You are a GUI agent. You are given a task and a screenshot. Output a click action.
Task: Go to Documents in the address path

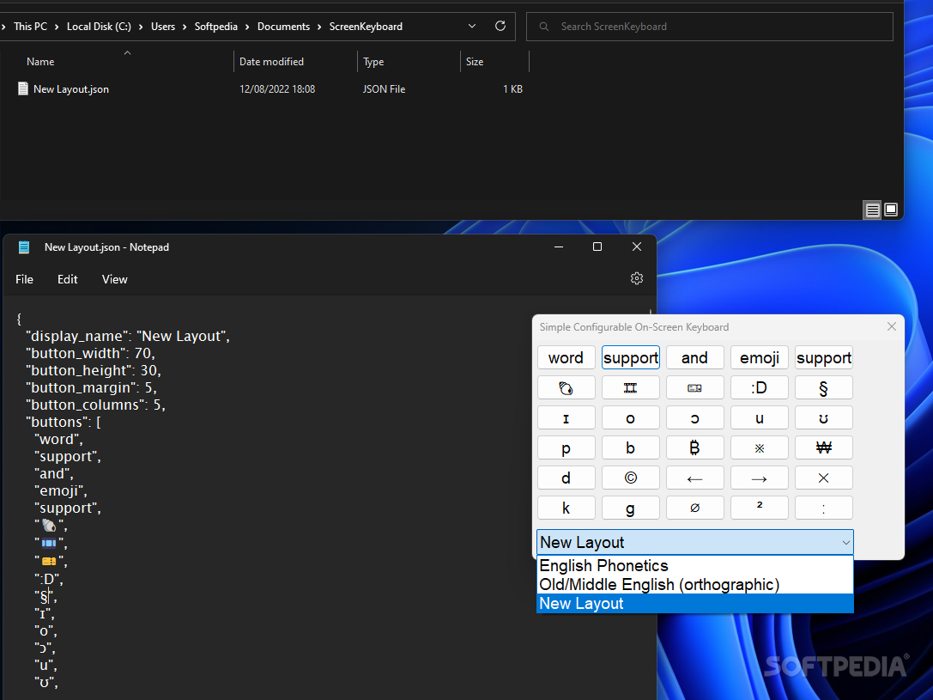pyautogui.click(x=283, y=27)
